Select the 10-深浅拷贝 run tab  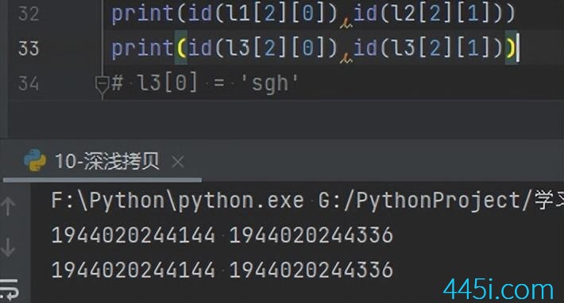pos(106,161)
